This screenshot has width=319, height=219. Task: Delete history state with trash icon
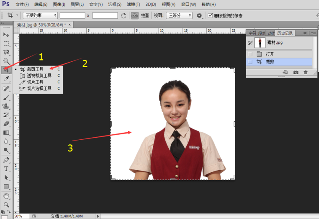pyautogui.click(x=306, y=73)
